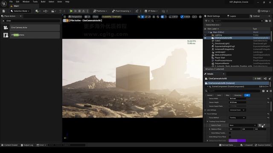Select the Streaming filter in Details
The image size is (273, 153).
pyautogui.click(x=238, y=95)
